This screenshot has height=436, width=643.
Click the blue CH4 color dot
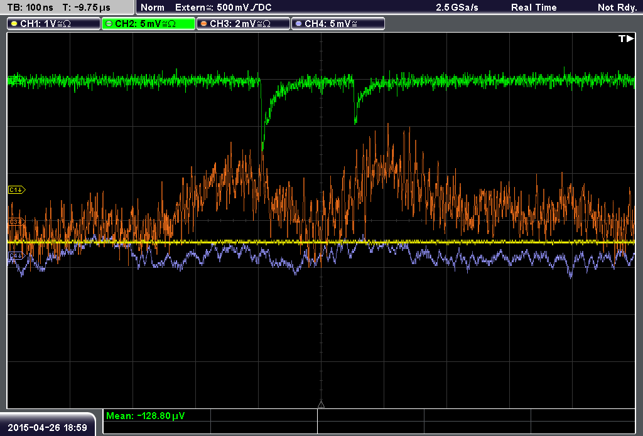tap(298, 24)
